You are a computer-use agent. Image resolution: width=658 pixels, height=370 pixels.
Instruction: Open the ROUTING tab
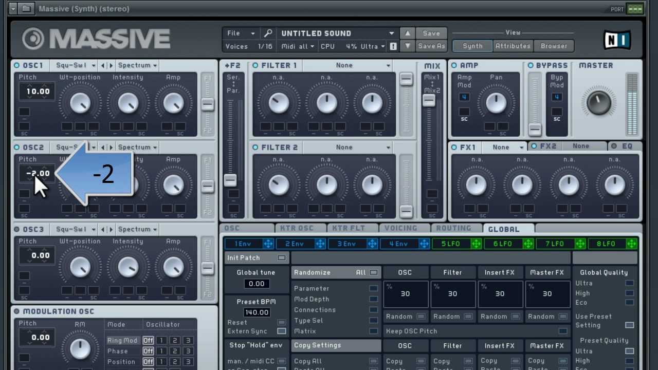pos(456,229)
